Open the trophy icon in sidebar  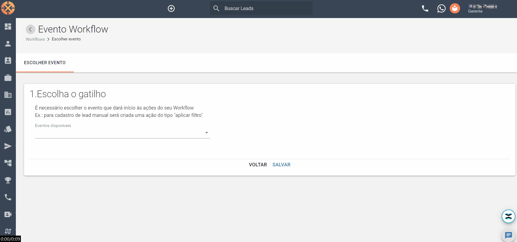click(x=8, y=180)
